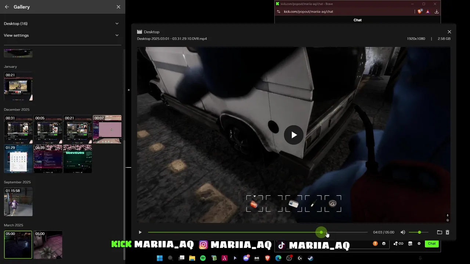
Task: Open the December 00:31 clip thumbnail
Action: tap(18, 129)
